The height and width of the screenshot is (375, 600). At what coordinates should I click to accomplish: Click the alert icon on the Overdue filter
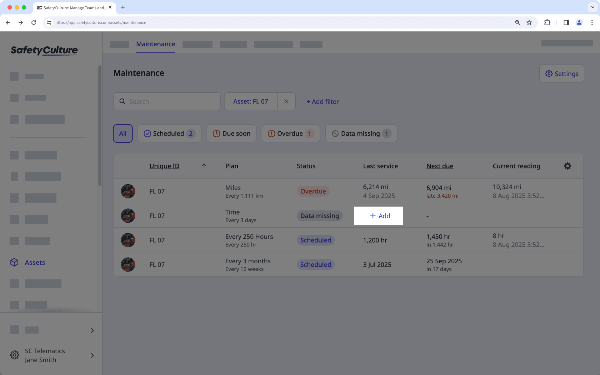point(271,133)
